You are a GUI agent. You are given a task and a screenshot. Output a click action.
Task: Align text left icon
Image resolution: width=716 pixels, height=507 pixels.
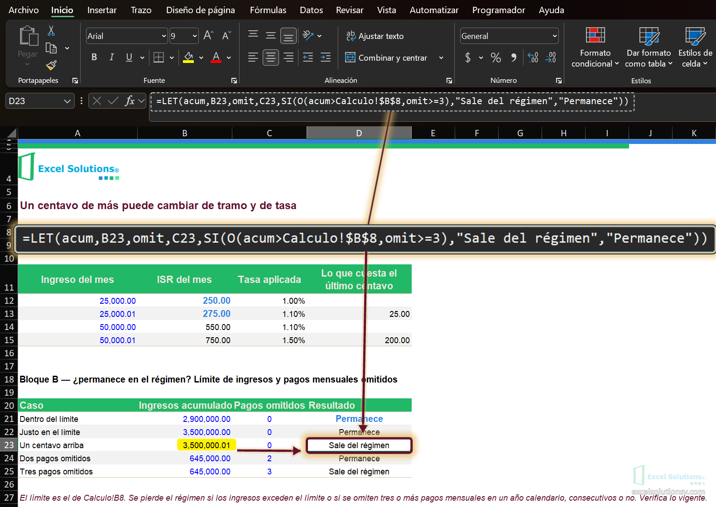coord(253,57)
